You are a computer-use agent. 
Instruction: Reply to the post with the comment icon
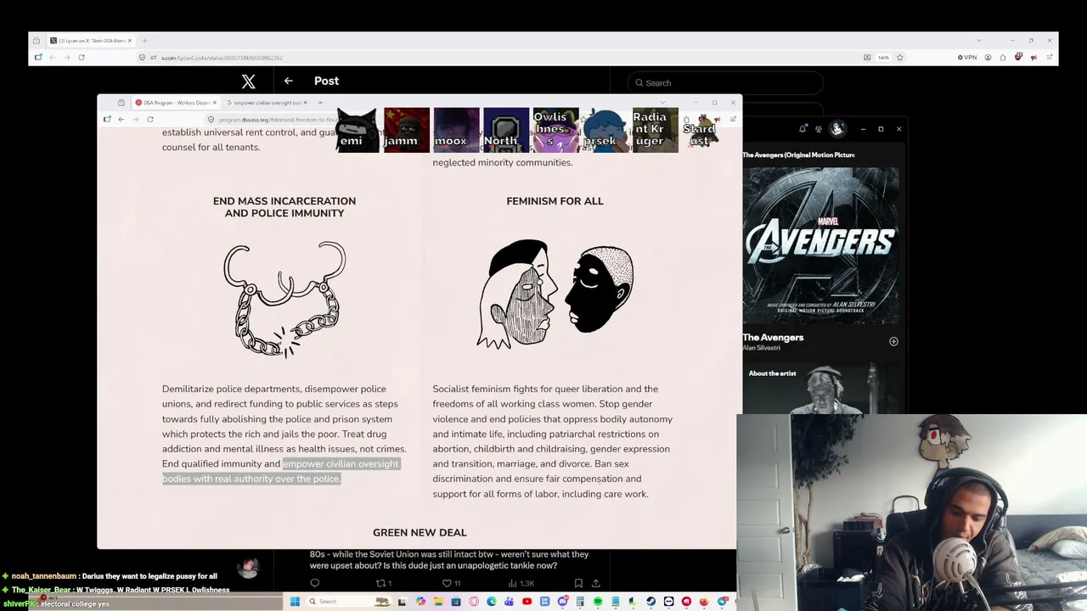(x=314, y=583)
